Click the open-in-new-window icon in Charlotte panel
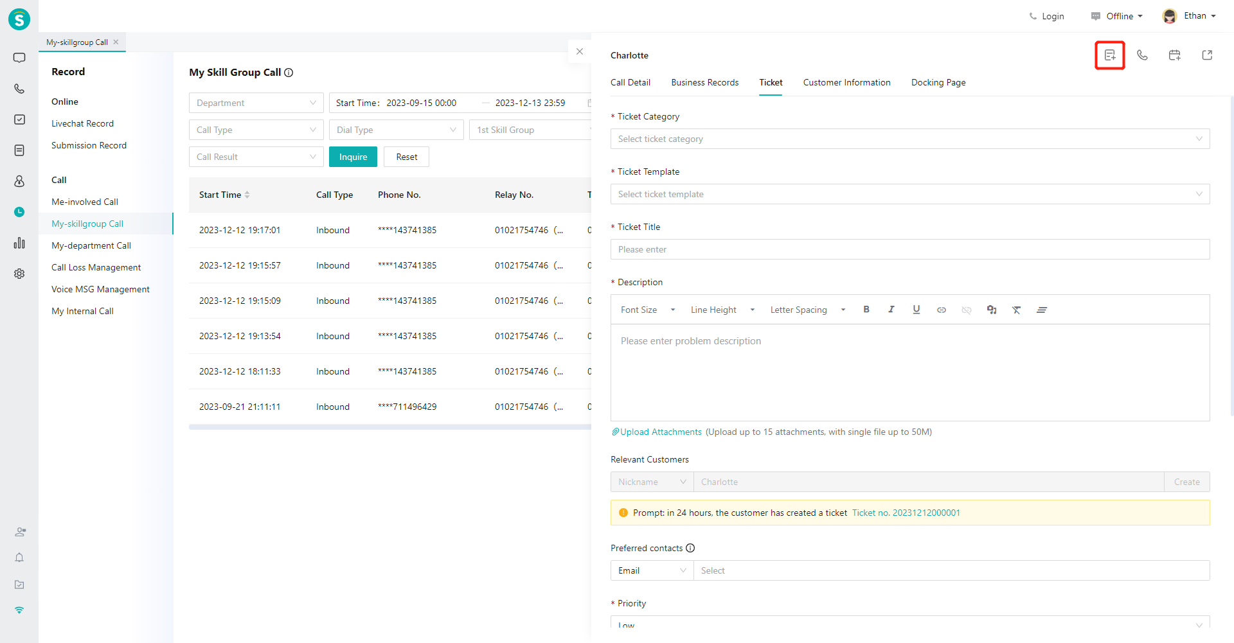 (1207, 55)
